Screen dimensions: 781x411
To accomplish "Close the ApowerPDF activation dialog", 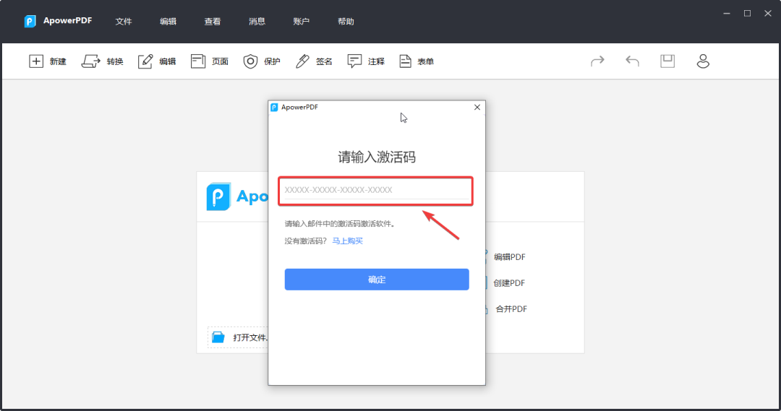I will click(477, 107).
